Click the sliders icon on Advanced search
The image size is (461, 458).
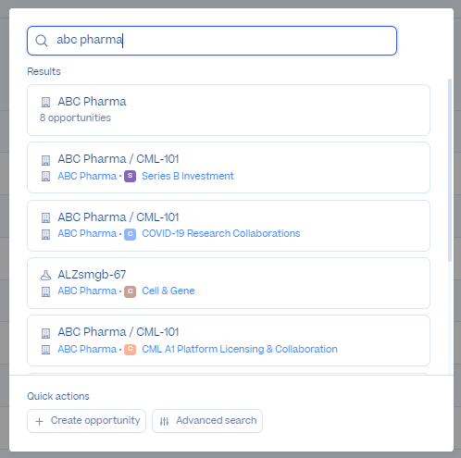tap(164, 421)
